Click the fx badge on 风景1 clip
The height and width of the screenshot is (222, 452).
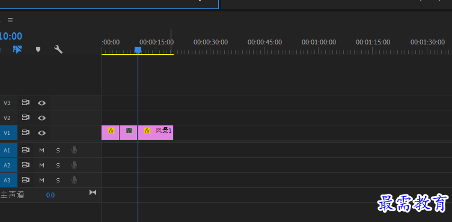click(x=147, y=131)
